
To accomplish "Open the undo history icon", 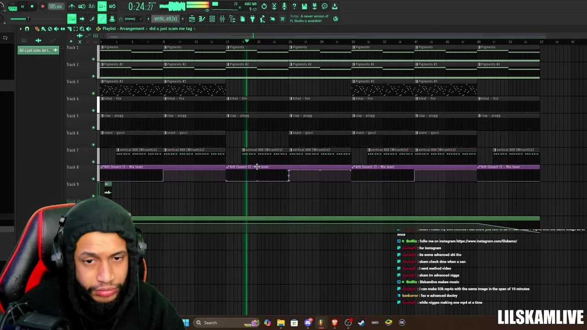I will (x=264, y=6).
